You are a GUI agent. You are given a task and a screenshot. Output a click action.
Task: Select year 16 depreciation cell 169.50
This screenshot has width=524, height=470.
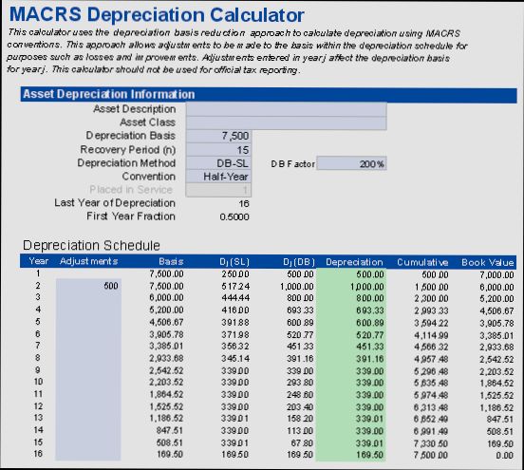pos(351,455)
